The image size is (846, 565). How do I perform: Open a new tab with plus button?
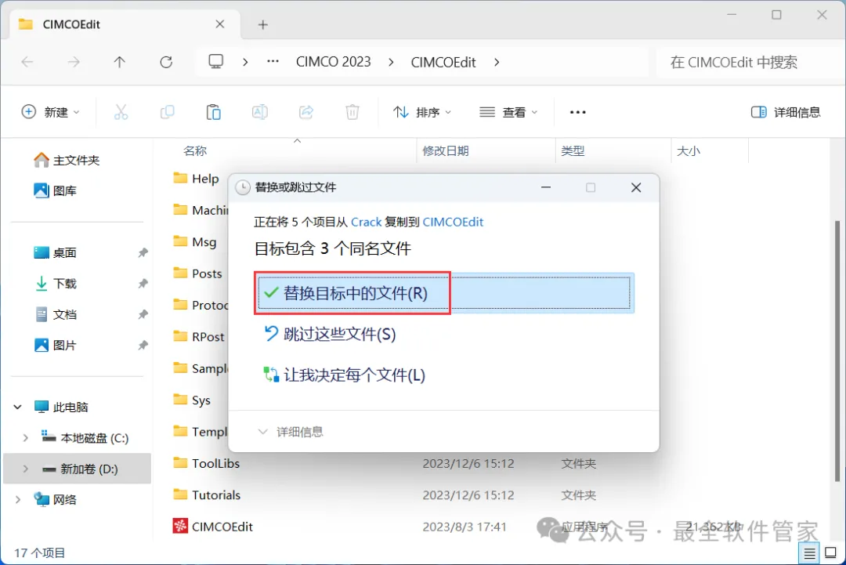pos(262,25)
